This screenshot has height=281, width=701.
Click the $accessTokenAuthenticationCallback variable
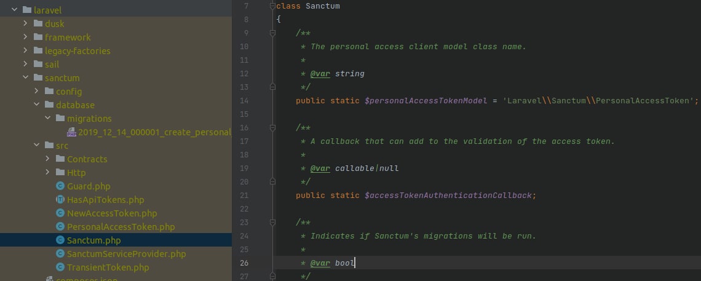coord(448,196)
